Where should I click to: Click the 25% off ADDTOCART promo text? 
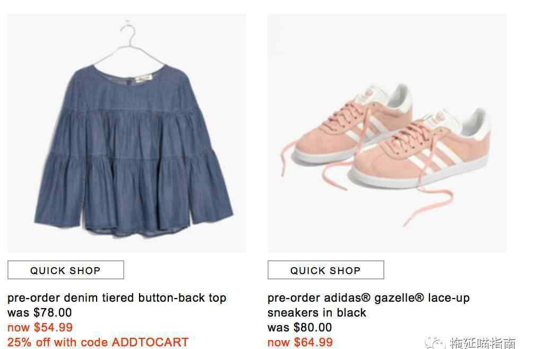click(98, 342)
